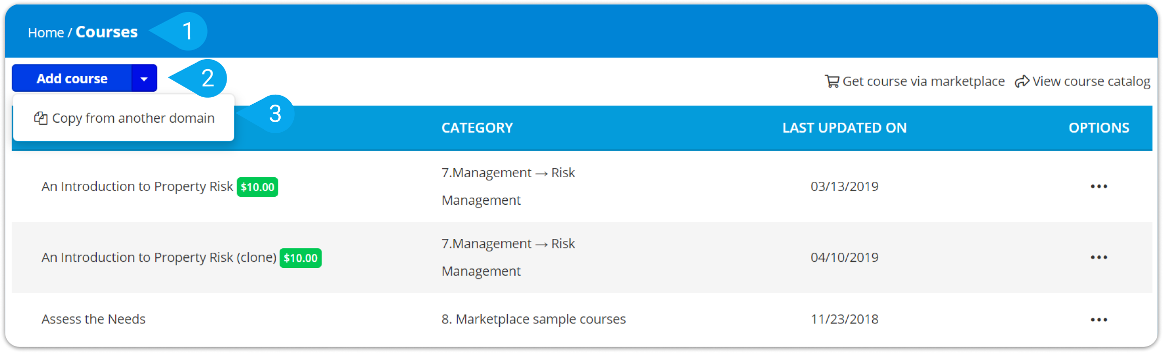Viewport: 1163px width, 353px height.
Task: Open An Introduction to Property Risk course
Action: point(137,186)
